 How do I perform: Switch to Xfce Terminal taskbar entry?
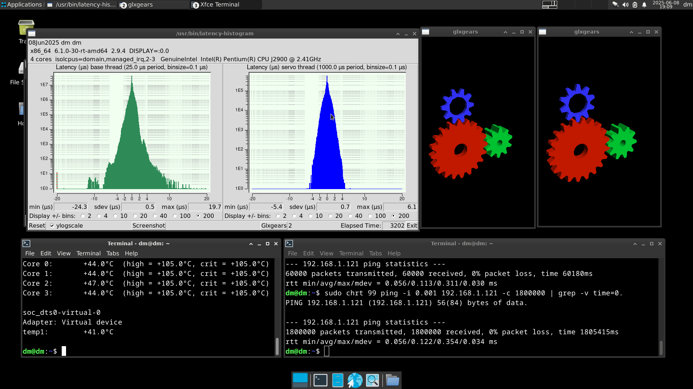click(226, 5)
